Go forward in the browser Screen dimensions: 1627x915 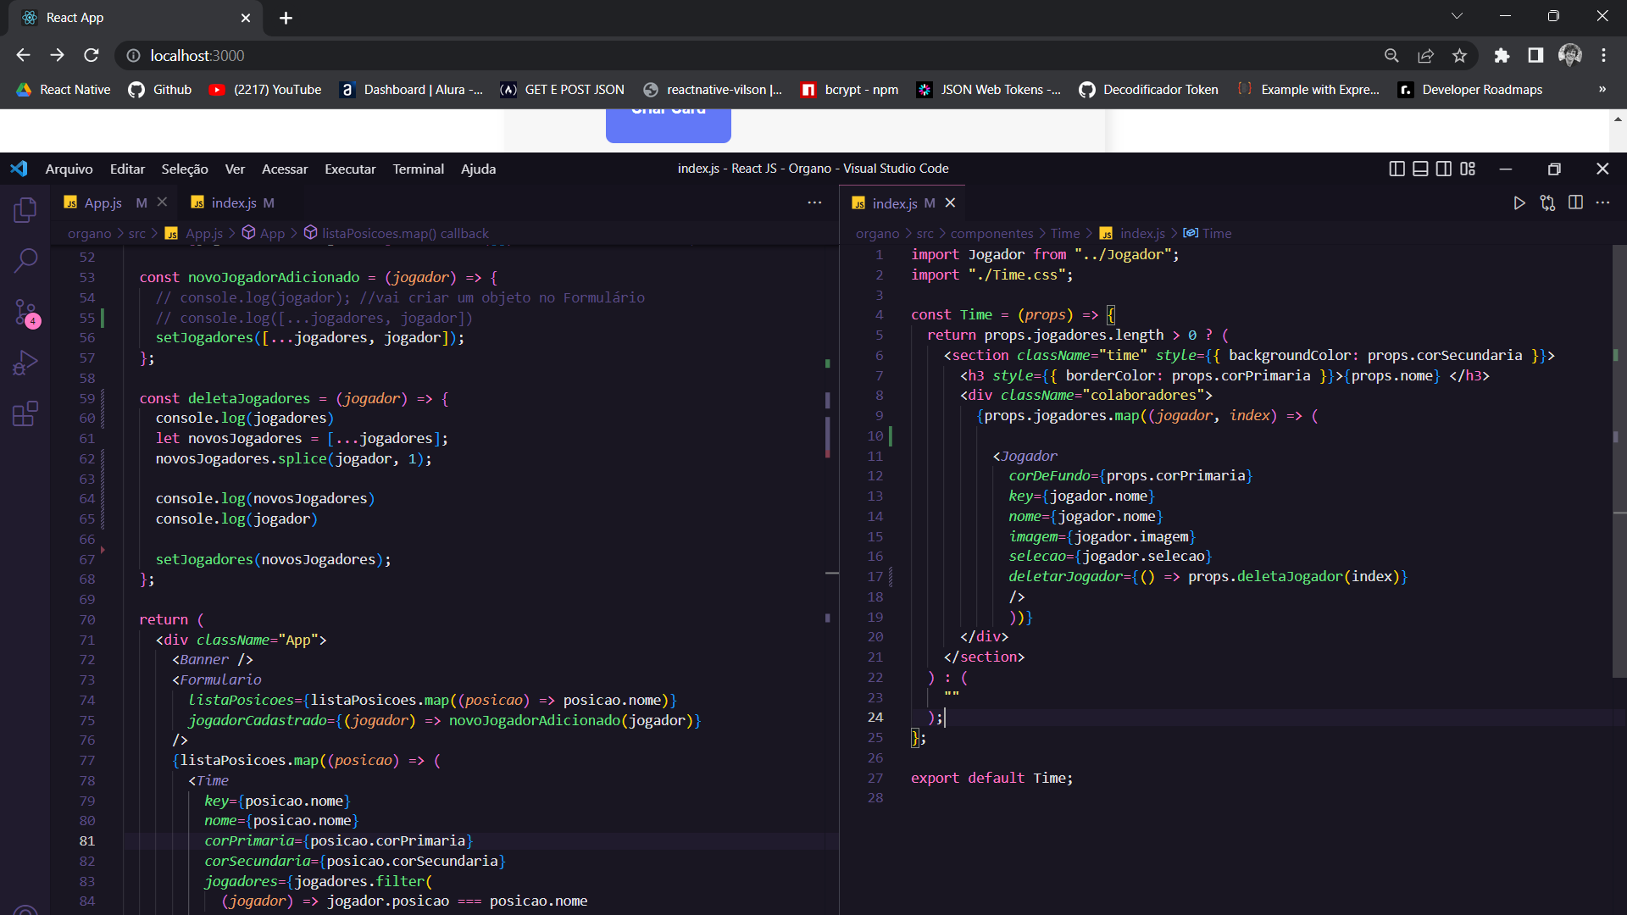point(57,55)
